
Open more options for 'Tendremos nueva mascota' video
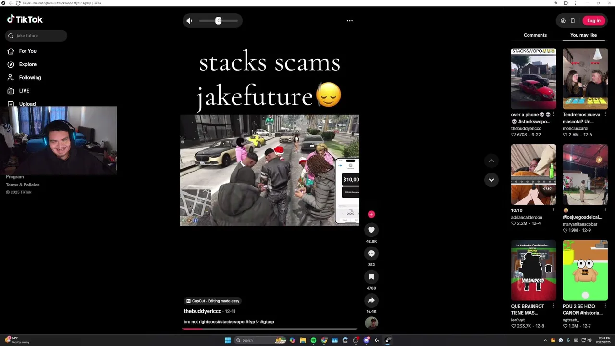605,114
